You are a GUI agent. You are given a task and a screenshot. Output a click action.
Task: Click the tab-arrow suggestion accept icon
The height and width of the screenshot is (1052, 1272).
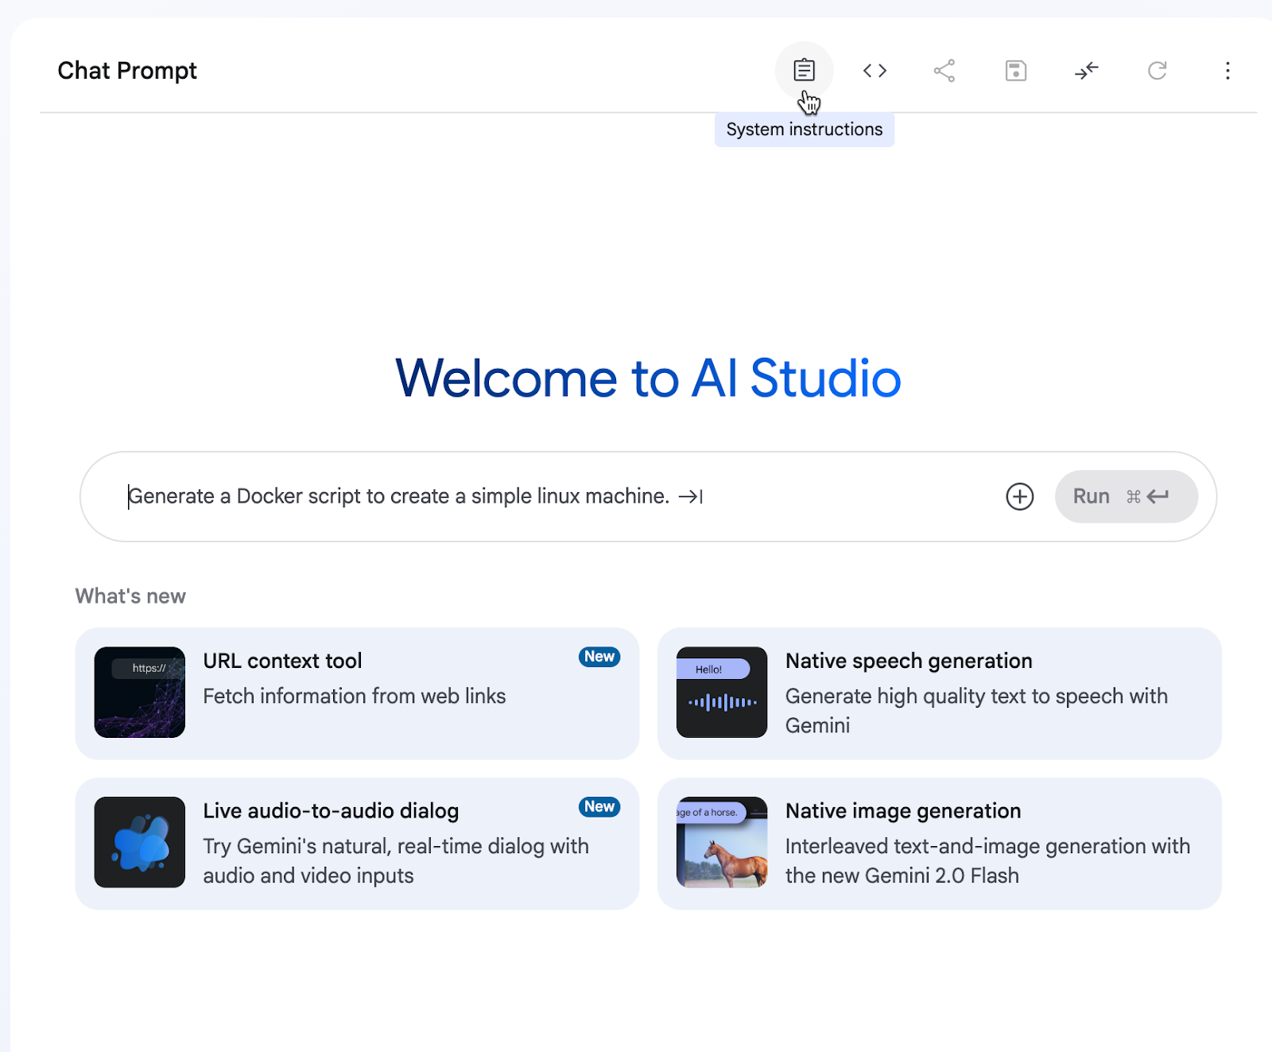(x=690, y=496)
